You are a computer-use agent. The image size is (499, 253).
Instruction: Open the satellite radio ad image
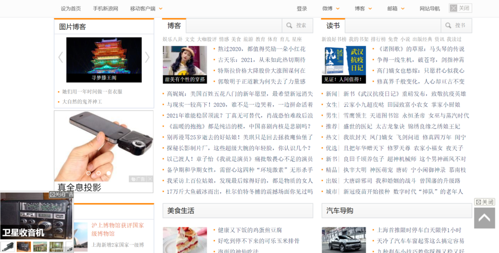coord(36,216)
